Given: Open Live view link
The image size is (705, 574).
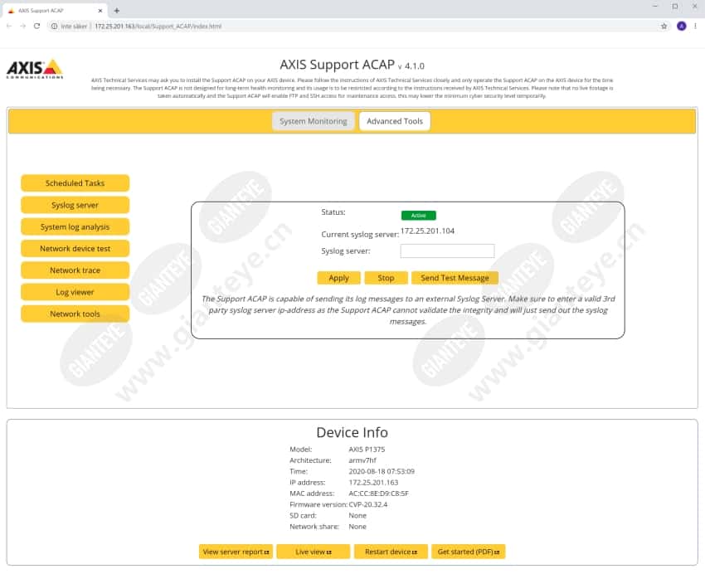Looking at the screenshot, I should click(314, 552).
